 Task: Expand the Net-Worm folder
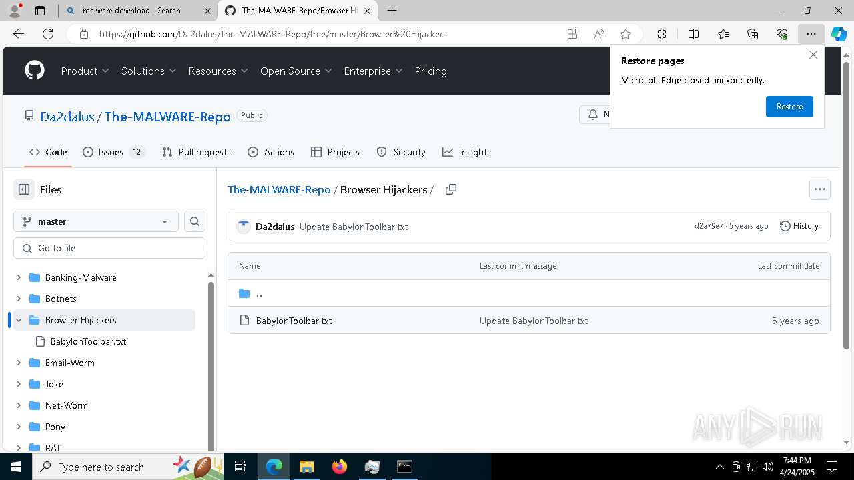[x=19, y=405]
